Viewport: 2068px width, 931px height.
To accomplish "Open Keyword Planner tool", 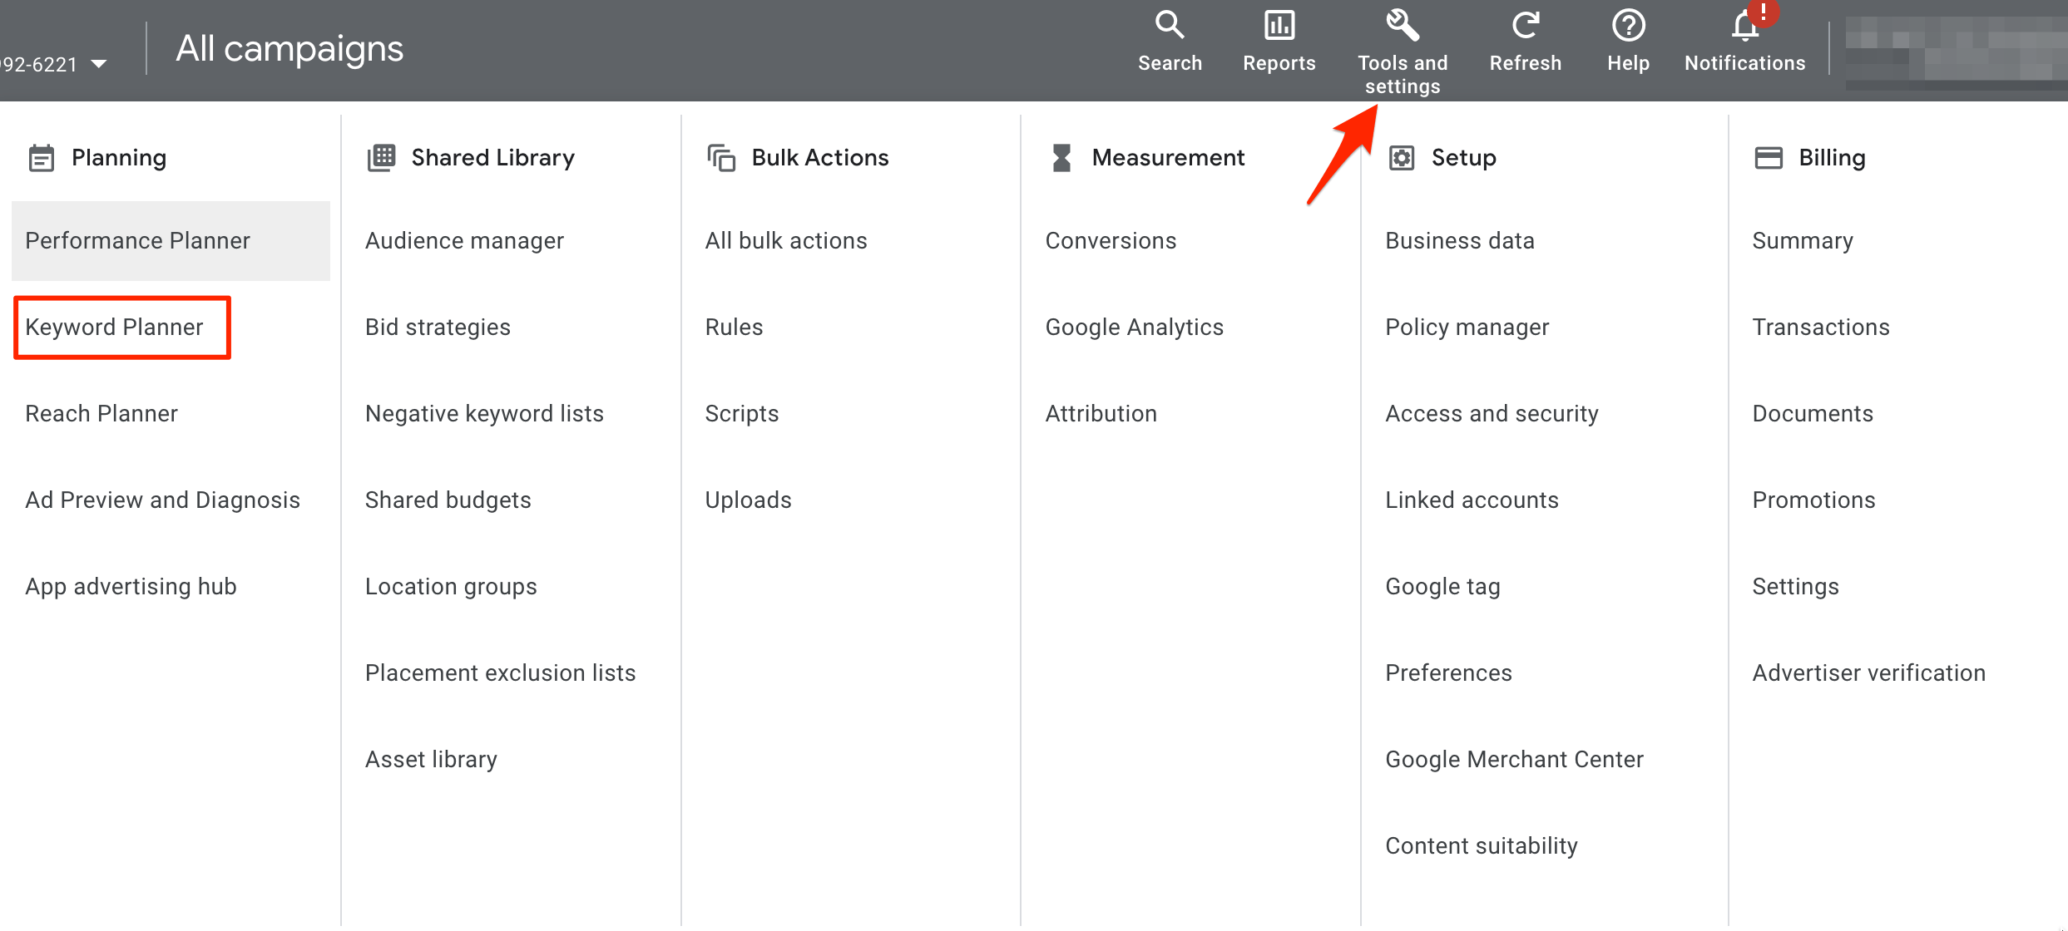I will point(115,327).
